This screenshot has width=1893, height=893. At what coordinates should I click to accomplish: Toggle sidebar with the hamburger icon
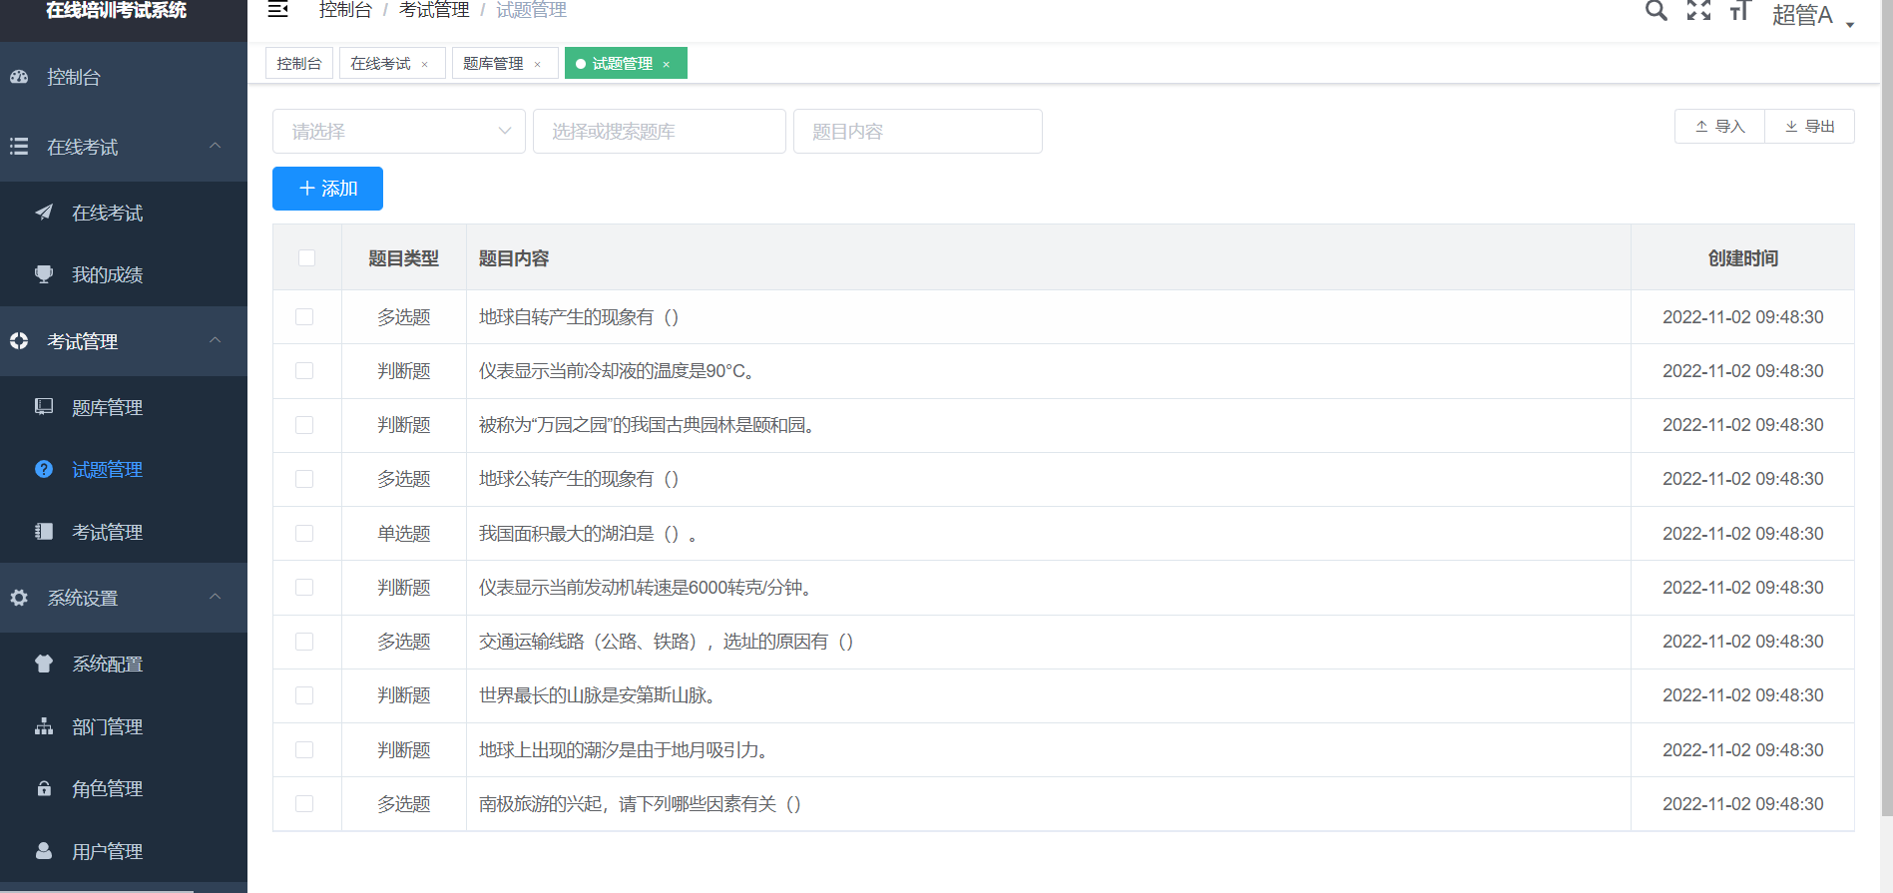(278, 10)
